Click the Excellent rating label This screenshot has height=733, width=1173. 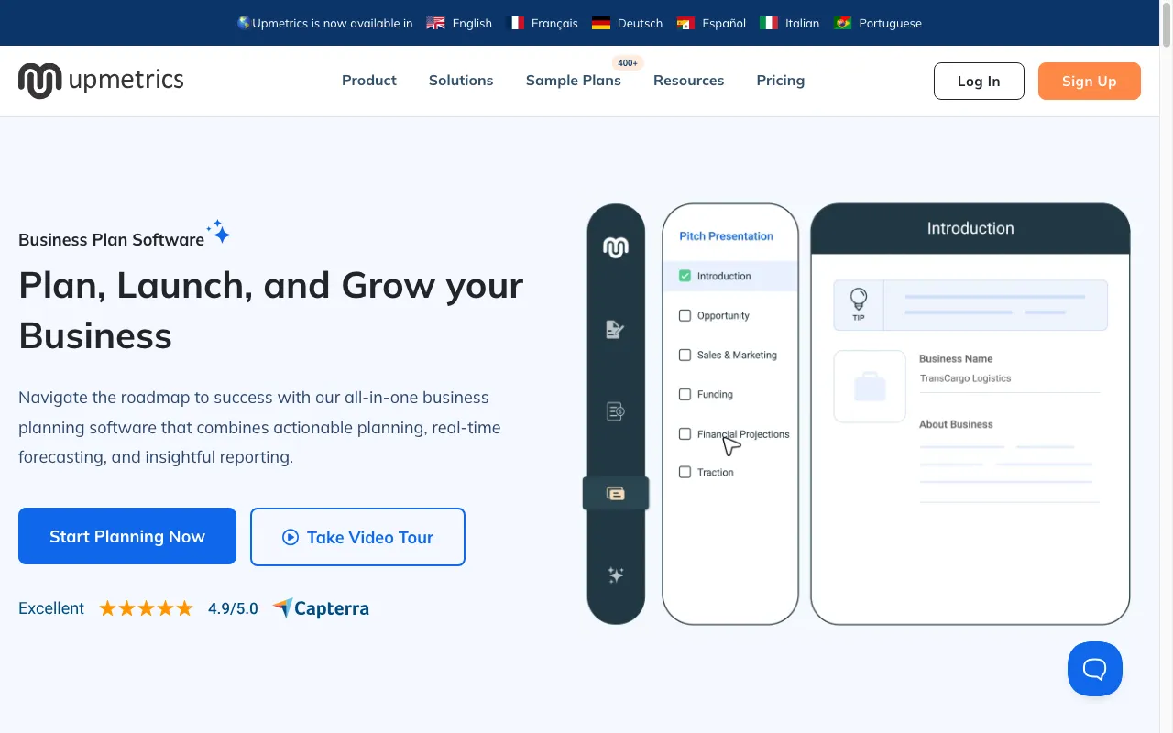coord(51,608)
